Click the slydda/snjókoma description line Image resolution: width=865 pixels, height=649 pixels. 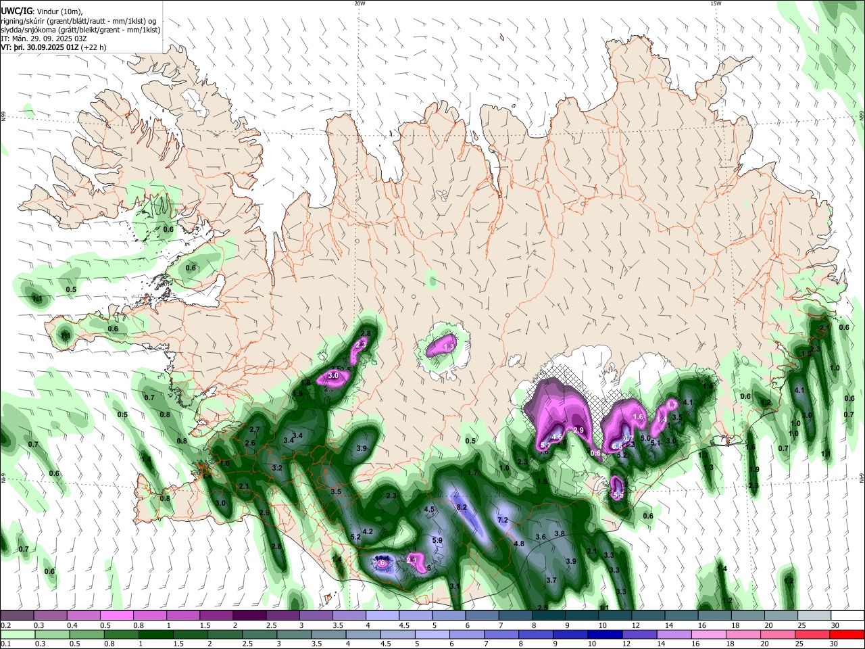pyautogui.click(x=81, y=30)
